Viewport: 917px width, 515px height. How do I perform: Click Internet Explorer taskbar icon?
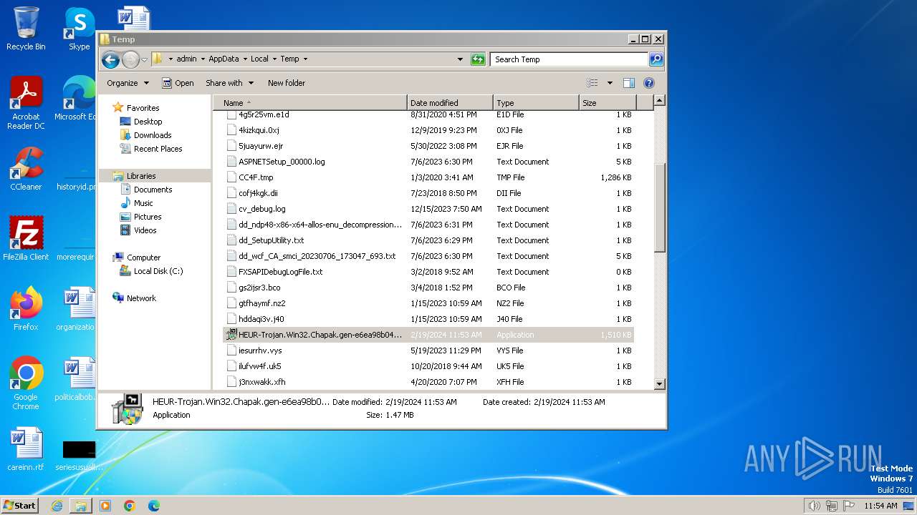57,506
